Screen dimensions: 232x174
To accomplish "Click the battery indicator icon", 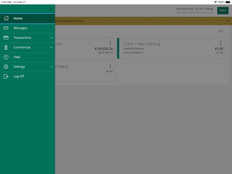I will 228,2.
